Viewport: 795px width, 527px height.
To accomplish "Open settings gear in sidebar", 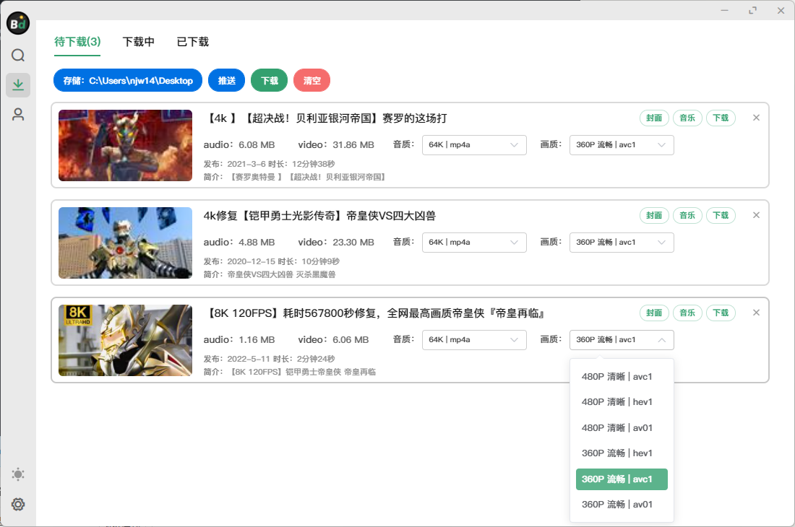I will click(18, 504).
